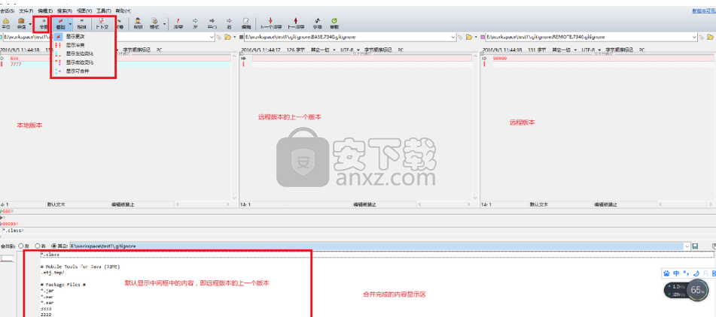Click the moon icon on the IME bar
This screenshot has width=716, height=317.
(x=696, y=273)
